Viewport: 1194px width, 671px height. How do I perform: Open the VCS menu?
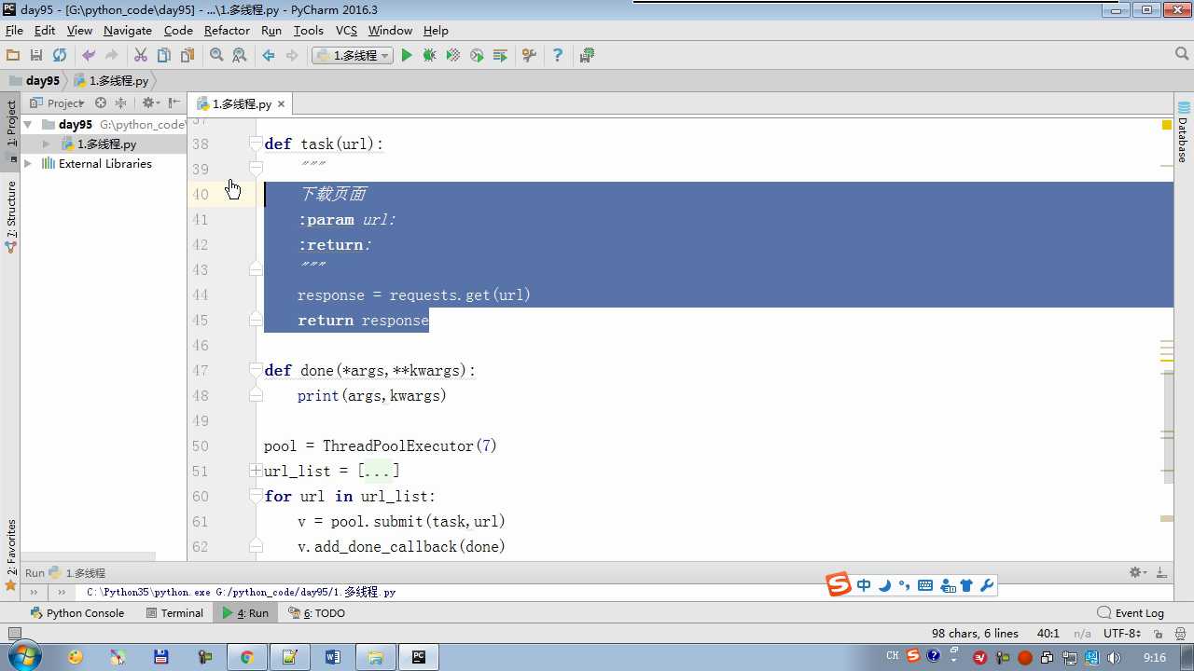tap(346, 31)
